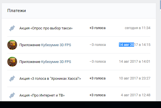Image resolution: width=161 pixels, height=108 pixels.
Task: Click +3 голоса in the taxi survey row
Action: [97, 28]
